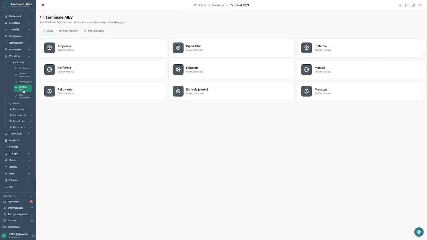This screenshot has height=240, width=427.
Task: Click Otwórz terminal under Magazyn
Action: tap(323, 93)
